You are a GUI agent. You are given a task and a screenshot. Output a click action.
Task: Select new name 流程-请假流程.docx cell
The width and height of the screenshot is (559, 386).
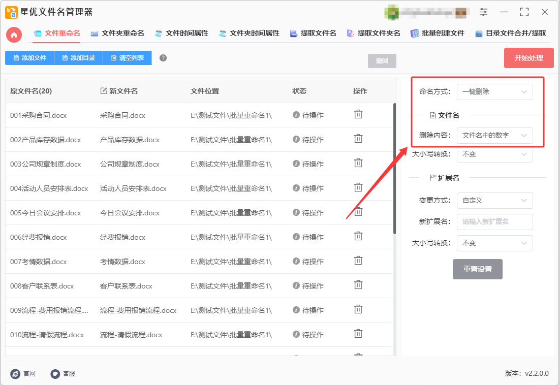131,335
